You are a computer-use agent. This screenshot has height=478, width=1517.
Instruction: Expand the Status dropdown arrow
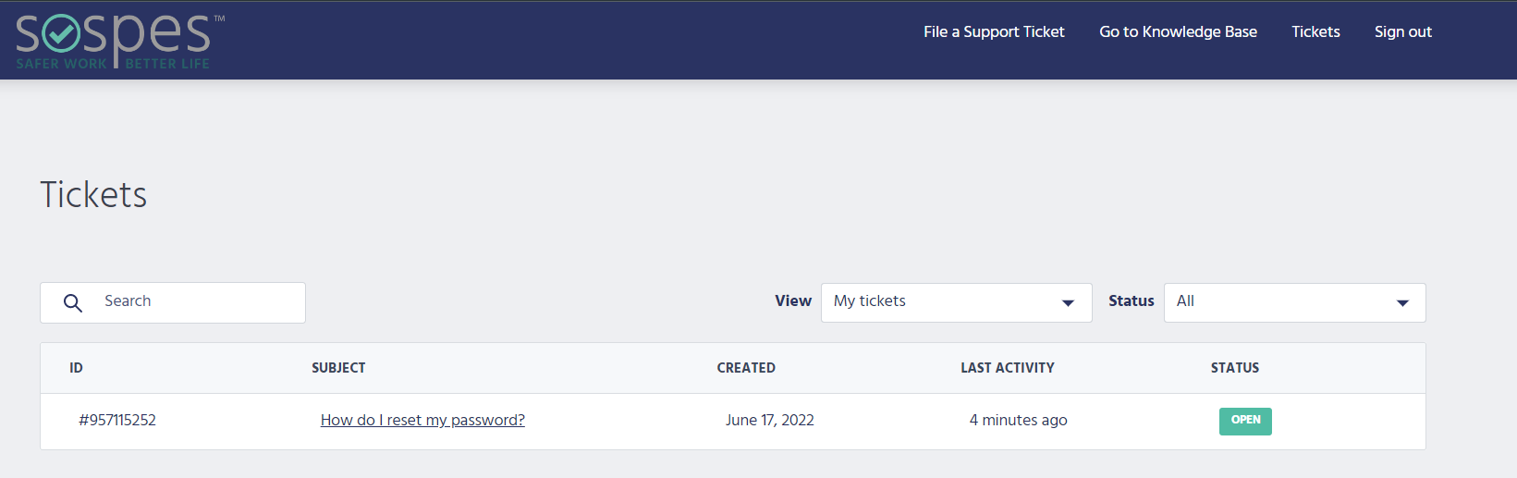coord(1402,303)
